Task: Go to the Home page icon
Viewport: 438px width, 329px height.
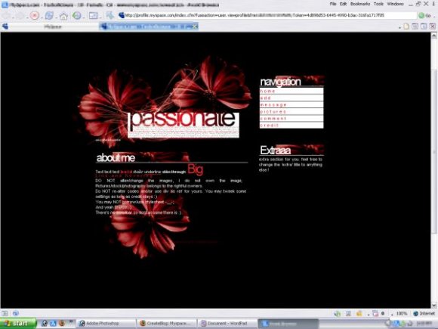Action: [x=63, y=16]
